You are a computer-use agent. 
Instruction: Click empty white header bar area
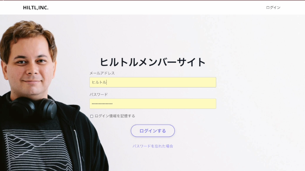pyautogui.click(x=156, y=7)
